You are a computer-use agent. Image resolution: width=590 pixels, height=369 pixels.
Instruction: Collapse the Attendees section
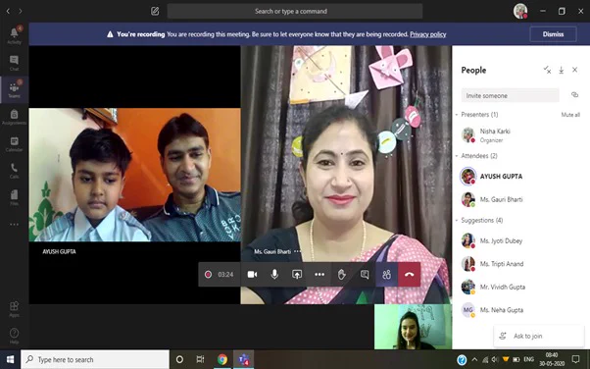[457, 156]
